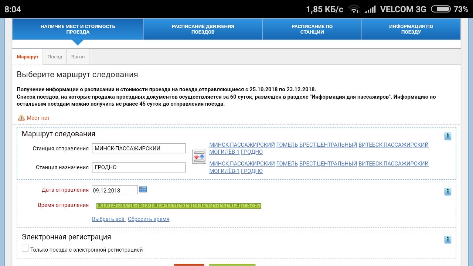The height and width of the screenshot is (266, 473).
Task: Choose ГОМЕЛЬ as departure station quick link
Action: pyautogui.click(x=287, y=145)
